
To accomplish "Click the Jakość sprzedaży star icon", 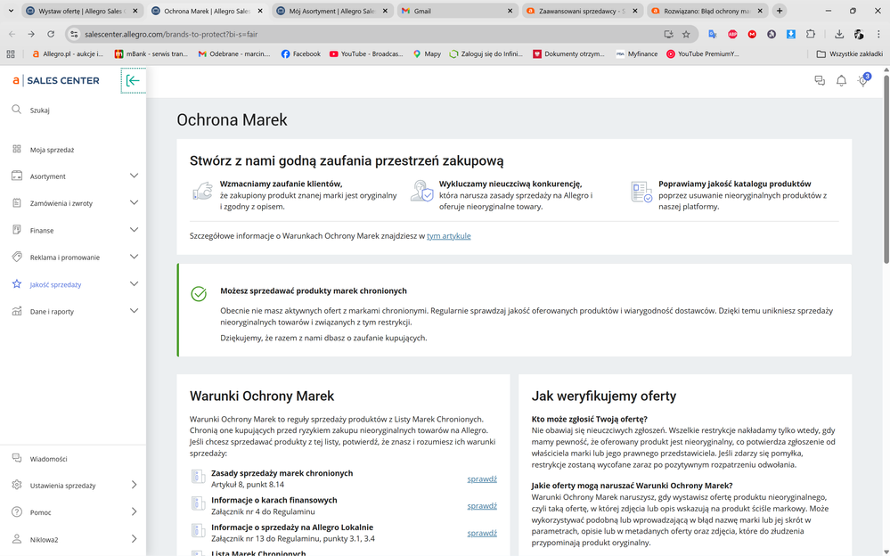I will click(16, 284).
